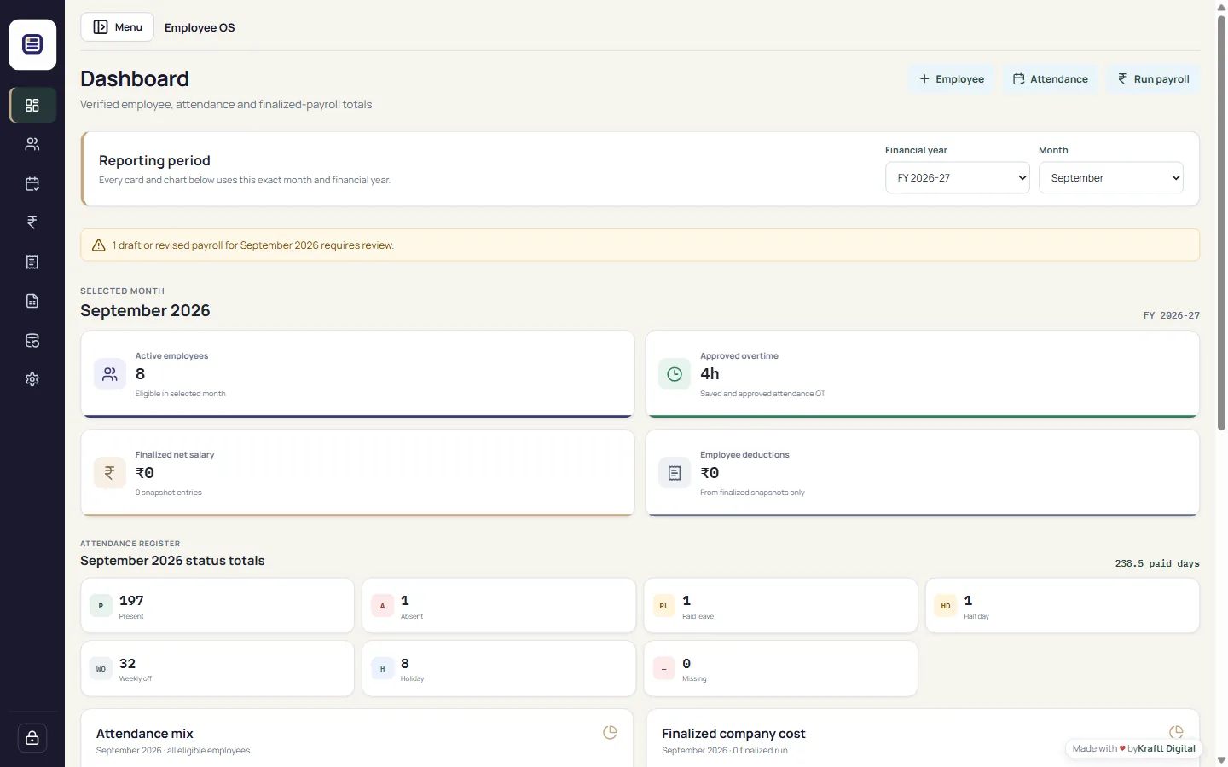
Task: Click the scroll down arrow of scrollbar
Action: pyautogui.click(x=1221, y=760)
